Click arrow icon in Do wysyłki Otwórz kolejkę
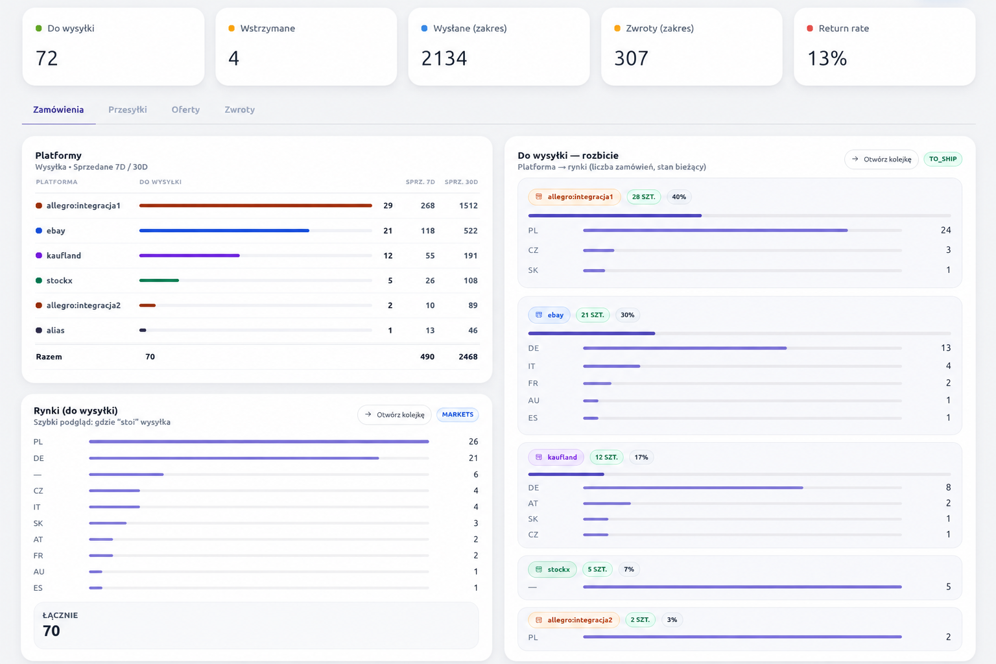 pyautogui.click(x=855, y=159)
